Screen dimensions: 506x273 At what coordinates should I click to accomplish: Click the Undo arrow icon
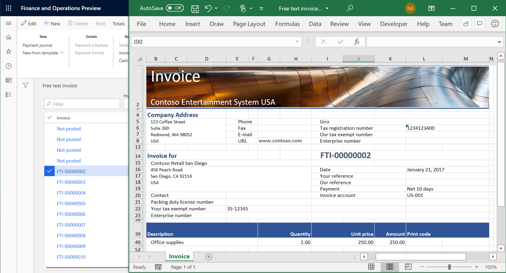[x=208, y=9]
